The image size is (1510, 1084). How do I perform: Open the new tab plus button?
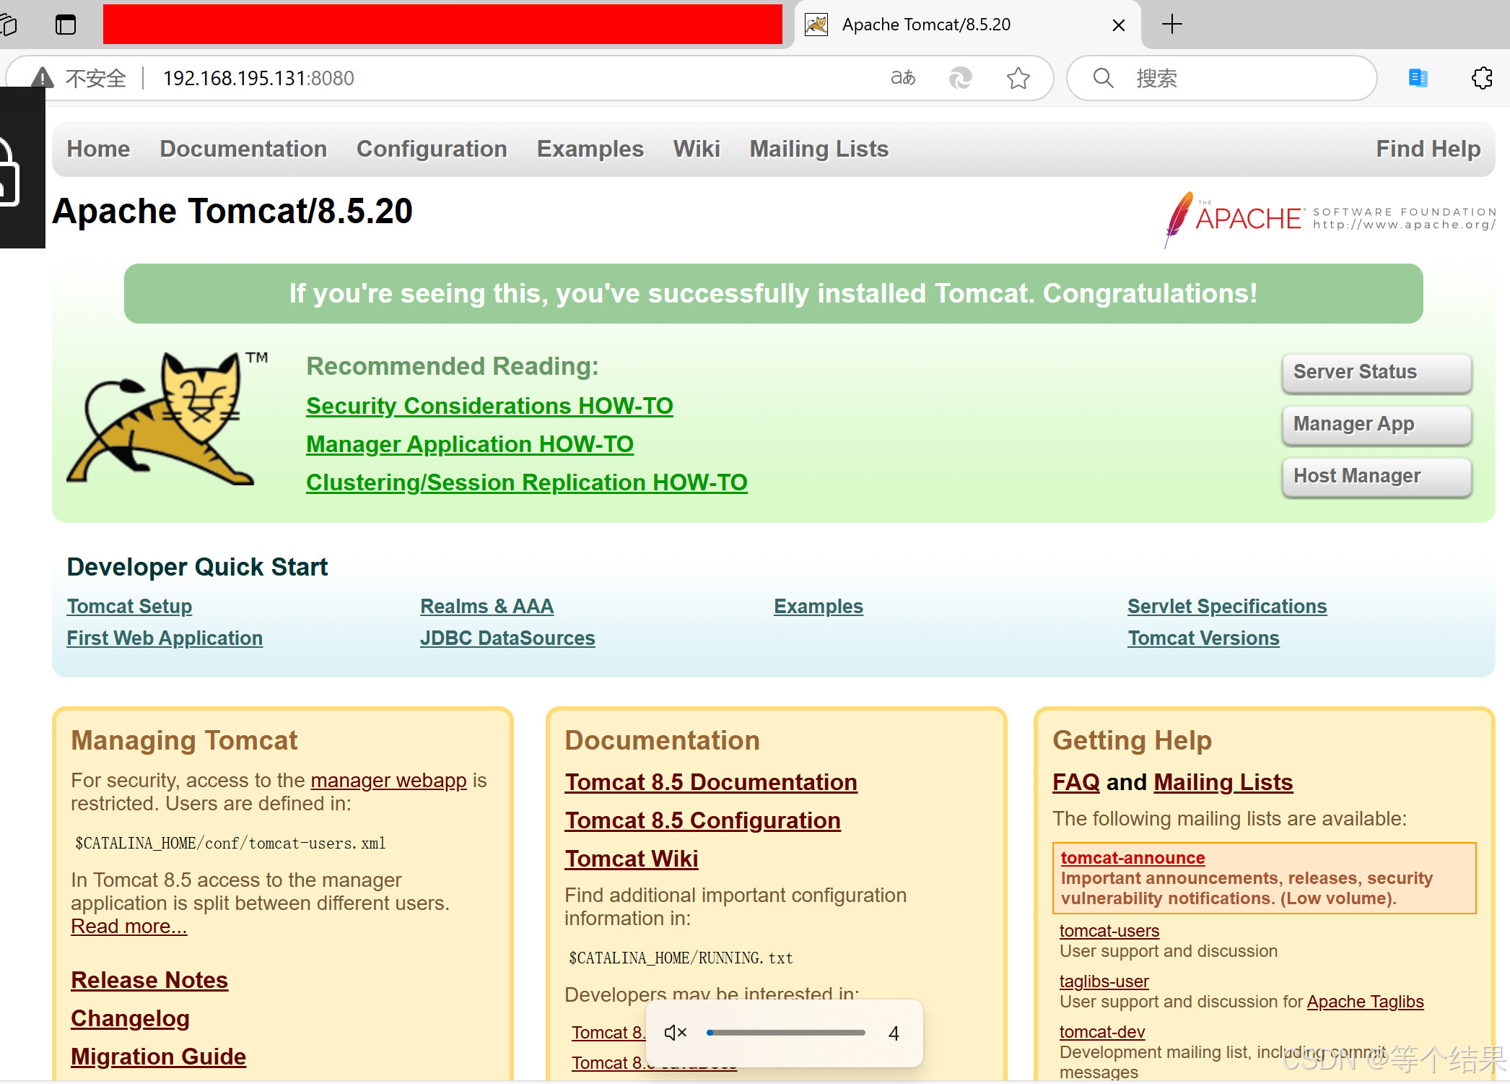[1171, 25]
